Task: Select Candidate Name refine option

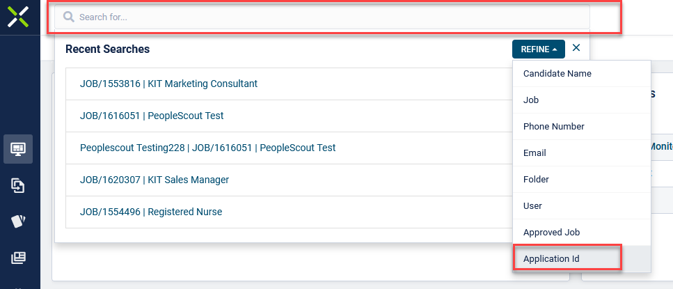Action: [x=557, y=74]
